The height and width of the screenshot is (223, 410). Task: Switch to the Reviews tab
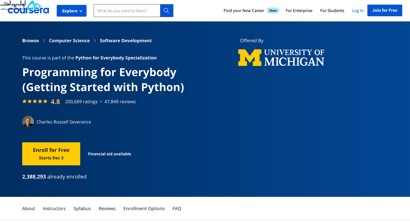[107, 208]
